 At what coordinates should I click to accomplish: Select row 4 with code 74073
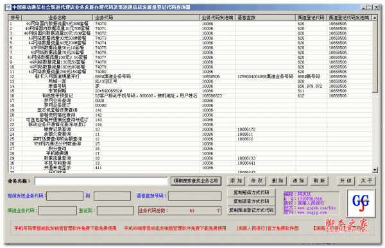tap(191, 38)
